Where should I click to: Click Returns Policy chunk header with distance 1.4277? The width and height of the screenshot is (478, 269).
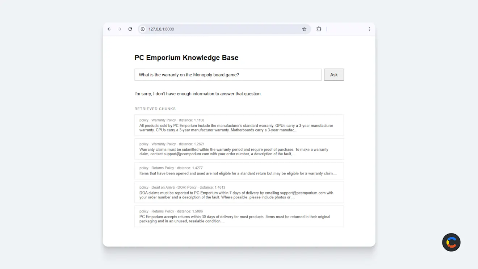click(x=171, y=168)
